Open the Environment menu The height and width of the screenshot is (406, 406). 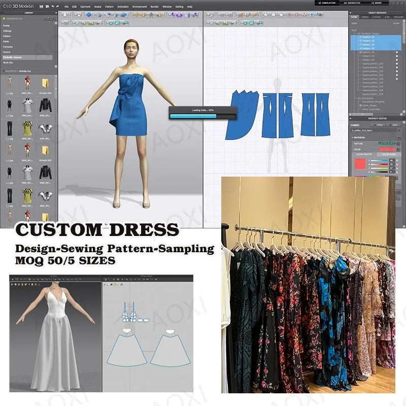tap(140, 7)
